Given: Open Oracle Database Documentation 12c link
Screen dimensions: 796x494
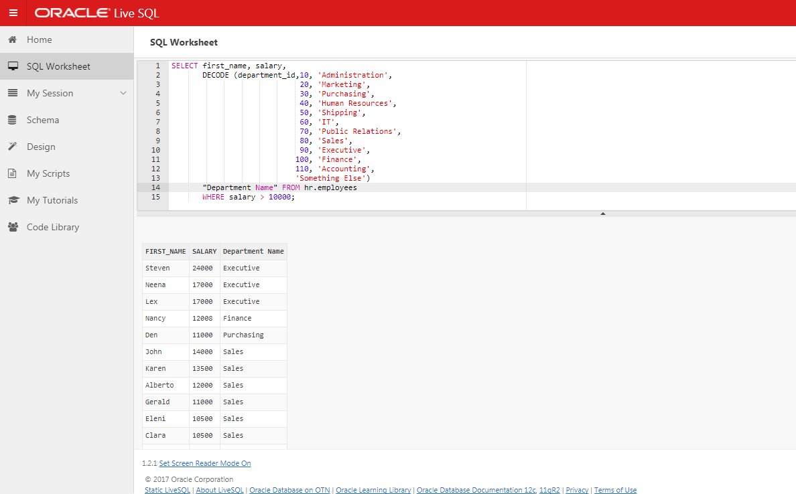Looking at the screenshot, I should 476,490.
